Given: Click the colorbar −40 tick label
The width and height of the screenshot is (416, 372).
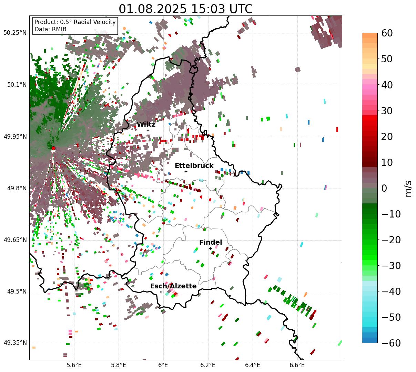Looking at the screenshot, I should (x=391, y=291).
